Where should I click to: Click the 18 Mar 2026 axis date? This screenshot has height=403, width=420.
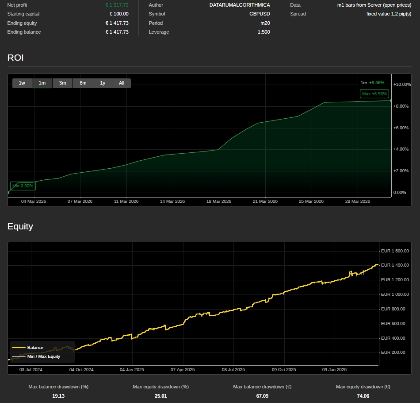(x=219, y=201)
